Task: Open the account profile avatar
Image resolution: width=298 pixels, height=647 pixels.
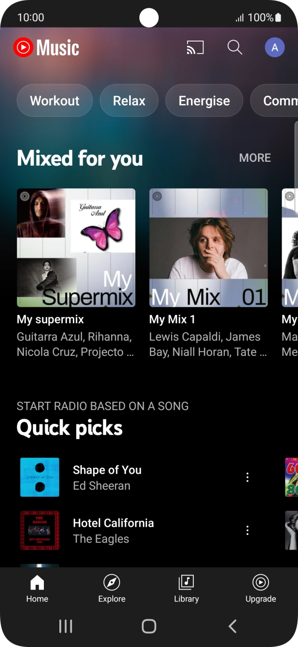Action: tap(275, 47)
